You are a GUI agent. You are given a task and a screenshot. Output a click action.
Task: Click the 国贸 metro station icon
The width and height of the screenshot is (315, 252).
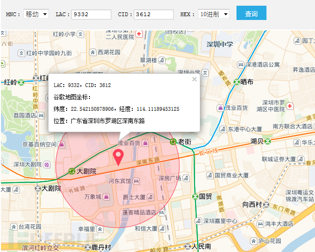[x=195, y=196]
